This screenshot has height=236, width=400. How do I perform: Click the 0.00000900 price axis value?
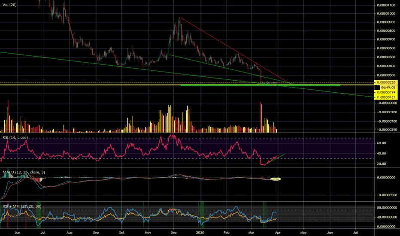[386, 22]
